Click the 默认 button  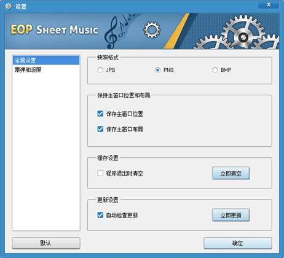(46, 243)
